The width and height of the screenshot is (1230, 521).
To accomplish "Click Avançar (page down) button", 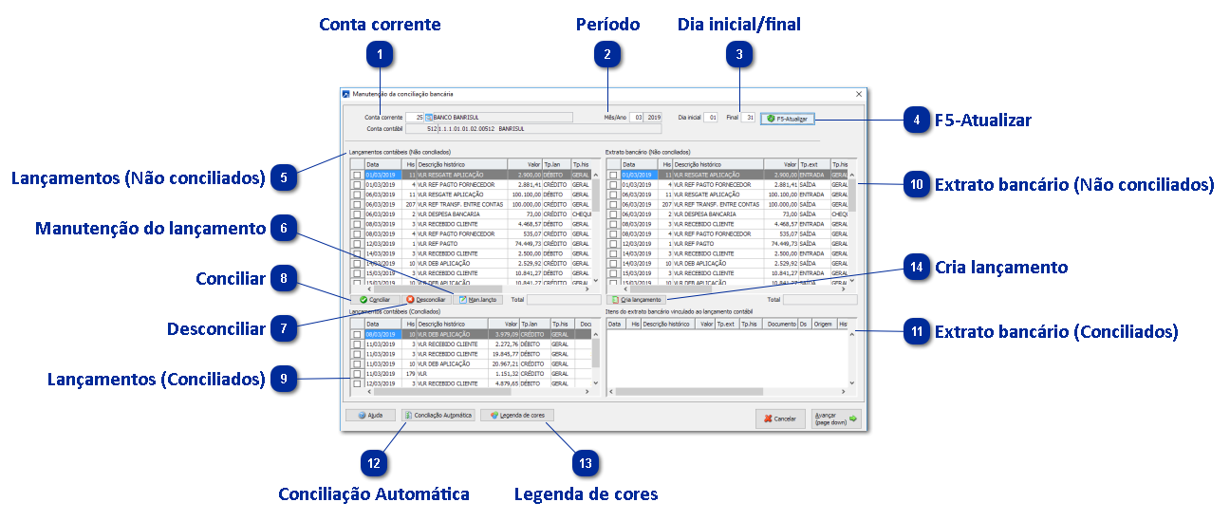I will point(836,419).
